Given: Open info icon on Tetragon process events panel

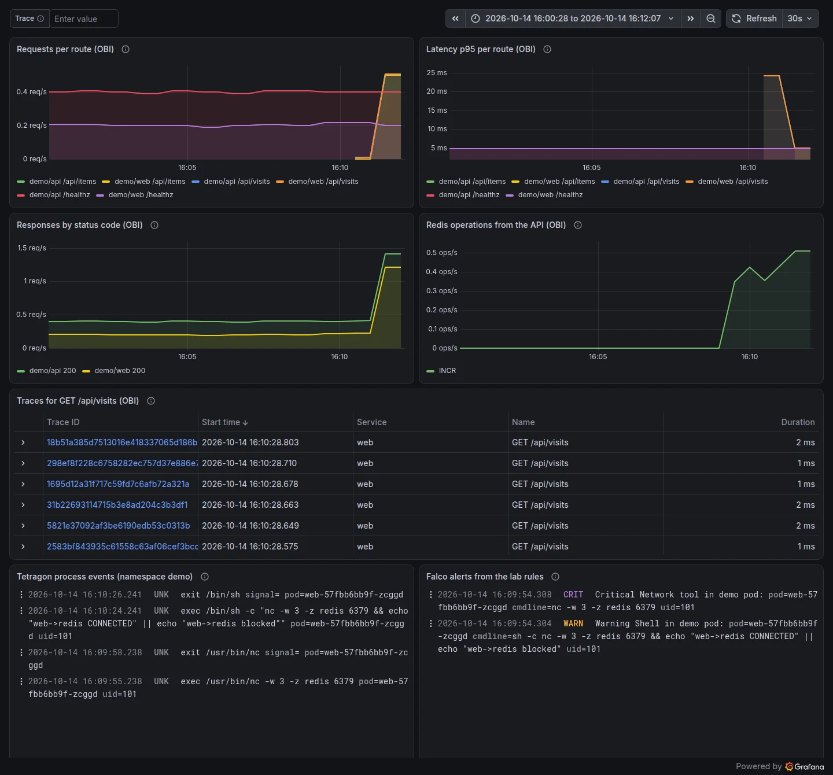Looking at the screenshot, I should click(x=205, y=577).
